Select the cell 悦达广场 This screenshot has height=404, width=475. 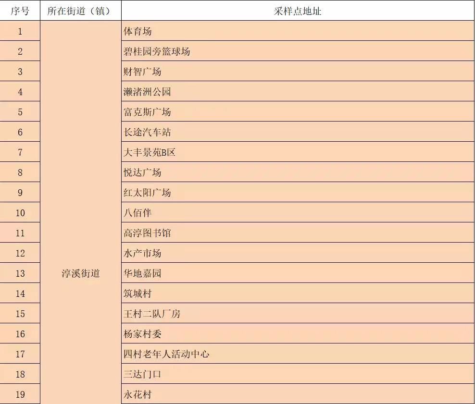click(298, 172)
